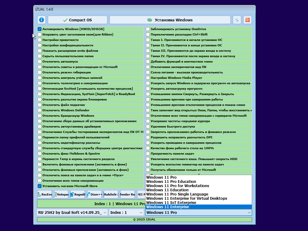Tick Отключить автозапуск checkbox

point(40,61)
